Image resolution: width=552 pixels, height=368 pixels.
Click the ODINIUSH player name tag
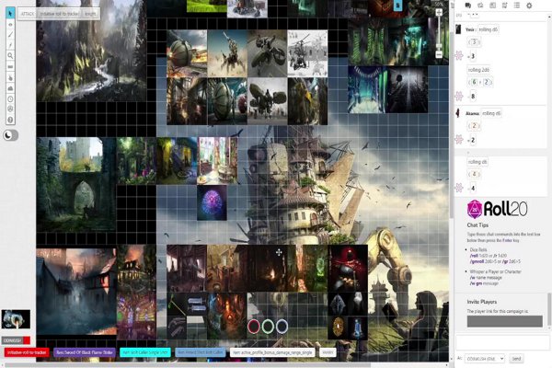point(16,340)
